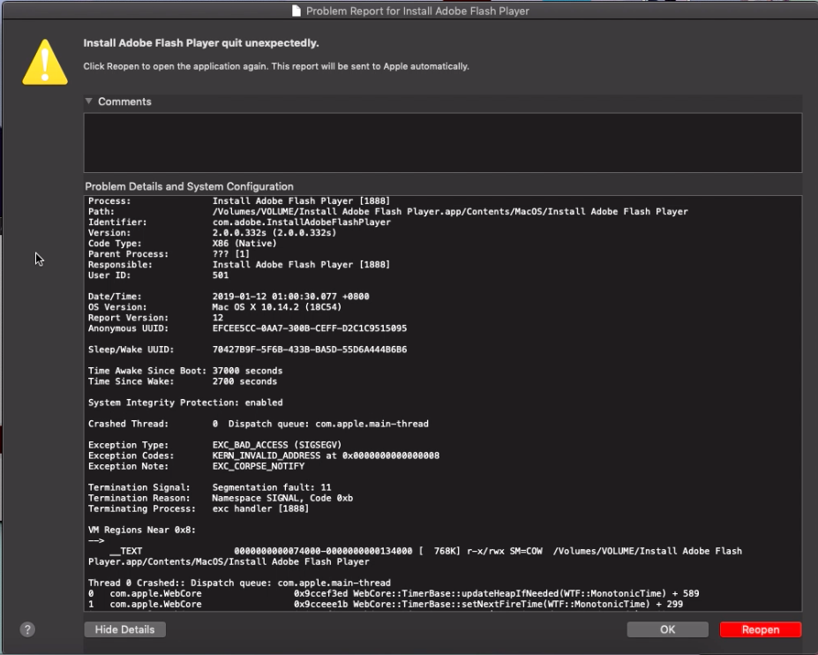Click the Hide Details button

point(124,629)
